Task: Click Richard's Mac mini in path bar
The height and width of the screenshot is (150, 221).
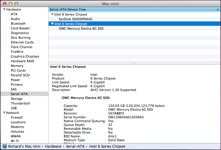Action: coord(24,146)
